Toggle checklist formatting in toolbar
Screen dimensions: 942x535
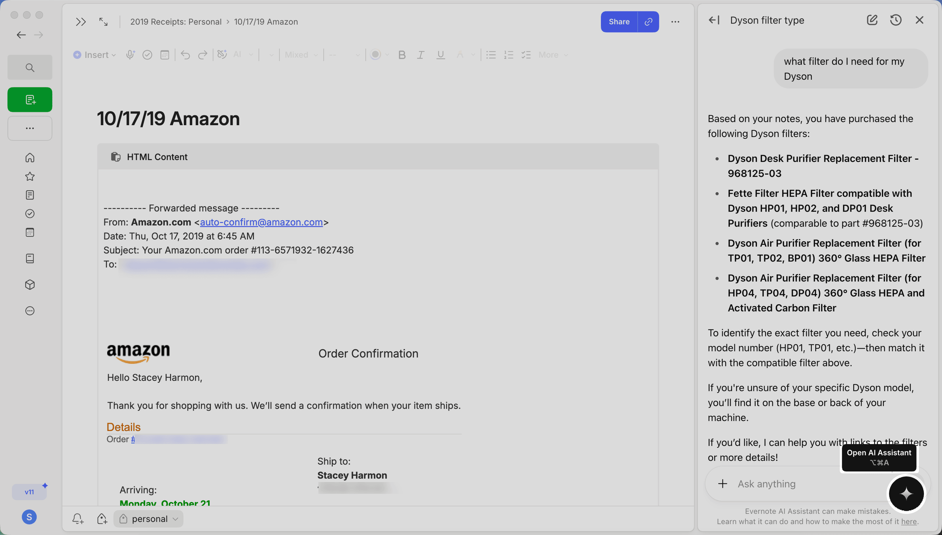click(526, 55)
